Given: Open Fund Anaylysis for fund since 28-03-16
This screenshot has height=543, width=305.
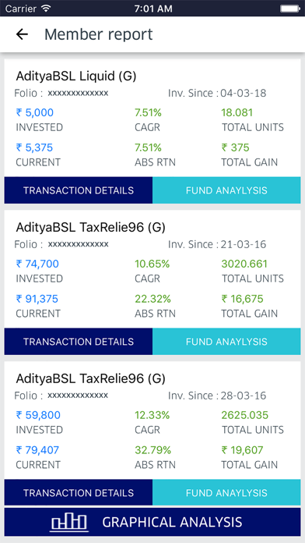Looking at the screenshot, I should (x=226, y=492).
